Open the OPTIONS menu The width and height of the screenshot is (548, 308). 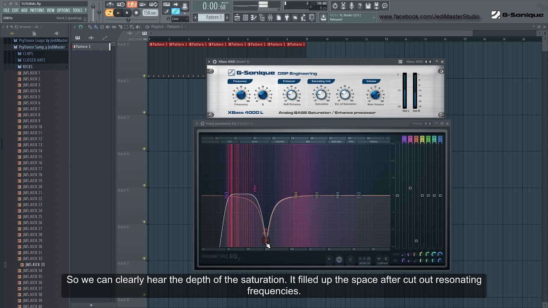(x=63, y=10)
